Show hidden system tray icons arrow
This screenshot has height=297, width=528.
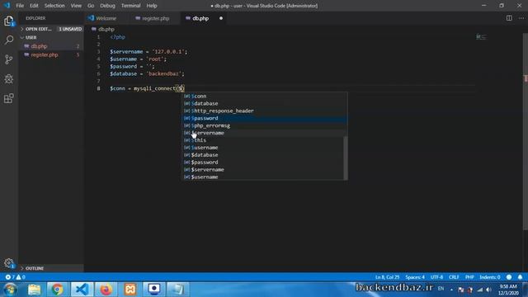point(451,290)
